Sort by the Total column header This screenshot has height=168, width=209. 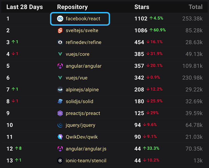[195, 7]
